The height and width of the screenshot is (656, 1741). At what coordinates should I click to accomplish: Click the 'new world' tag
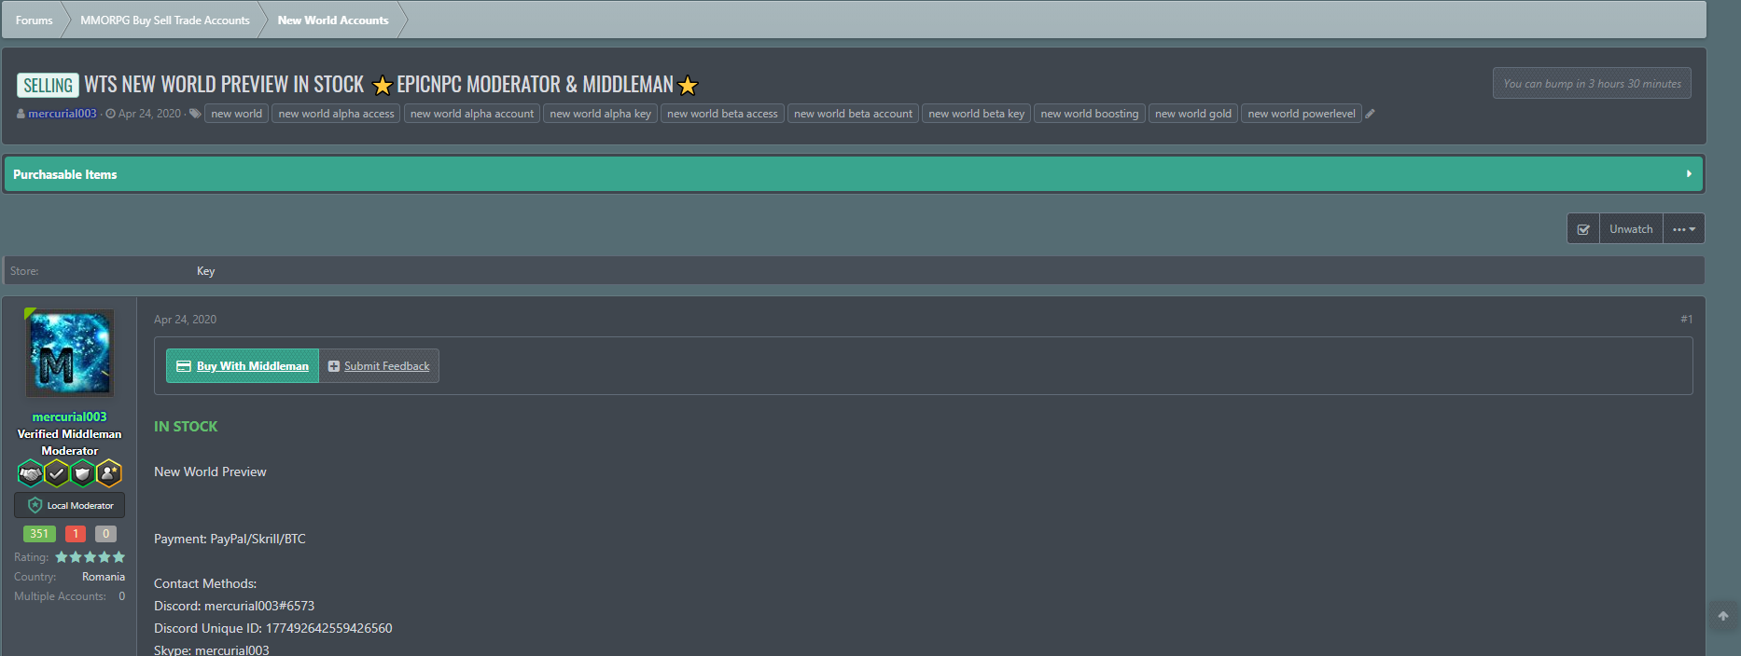click(236, 114)
